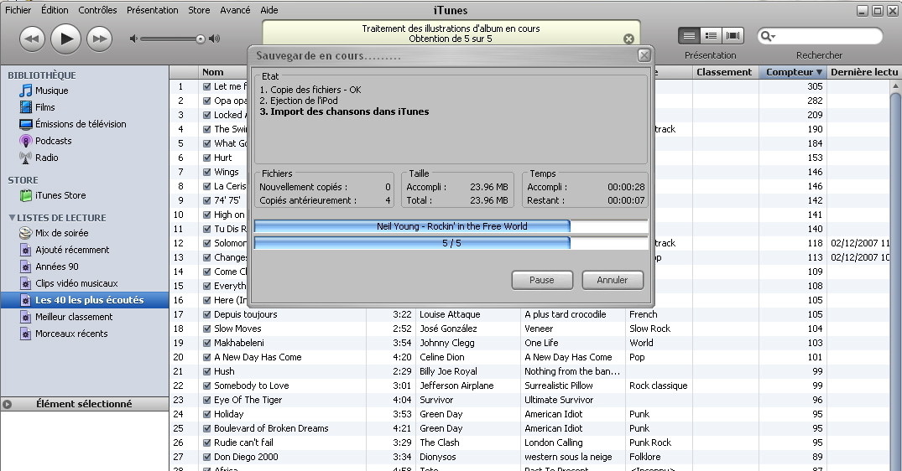The width and height of the screenshot is (902, 471).
Task: Mute using the low volume speaker icon
Action: (133, 39)
